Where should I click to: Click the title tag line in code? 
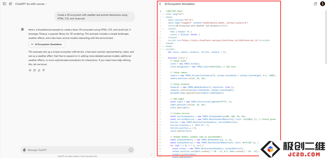click(x=198, y=26)
